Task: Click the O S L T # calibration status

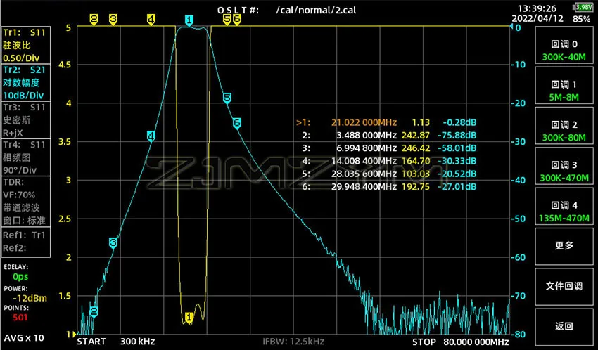Action: (238, 11)
